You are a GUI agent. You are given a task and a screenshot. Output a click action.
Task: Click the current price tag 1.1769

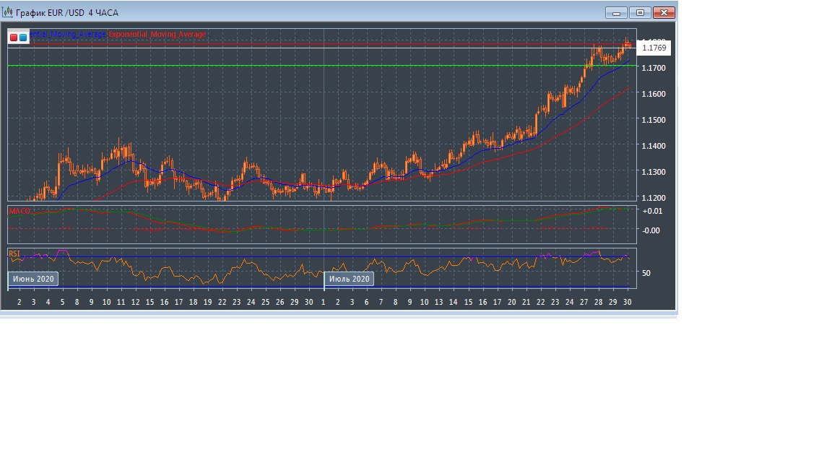click(654, 48)
